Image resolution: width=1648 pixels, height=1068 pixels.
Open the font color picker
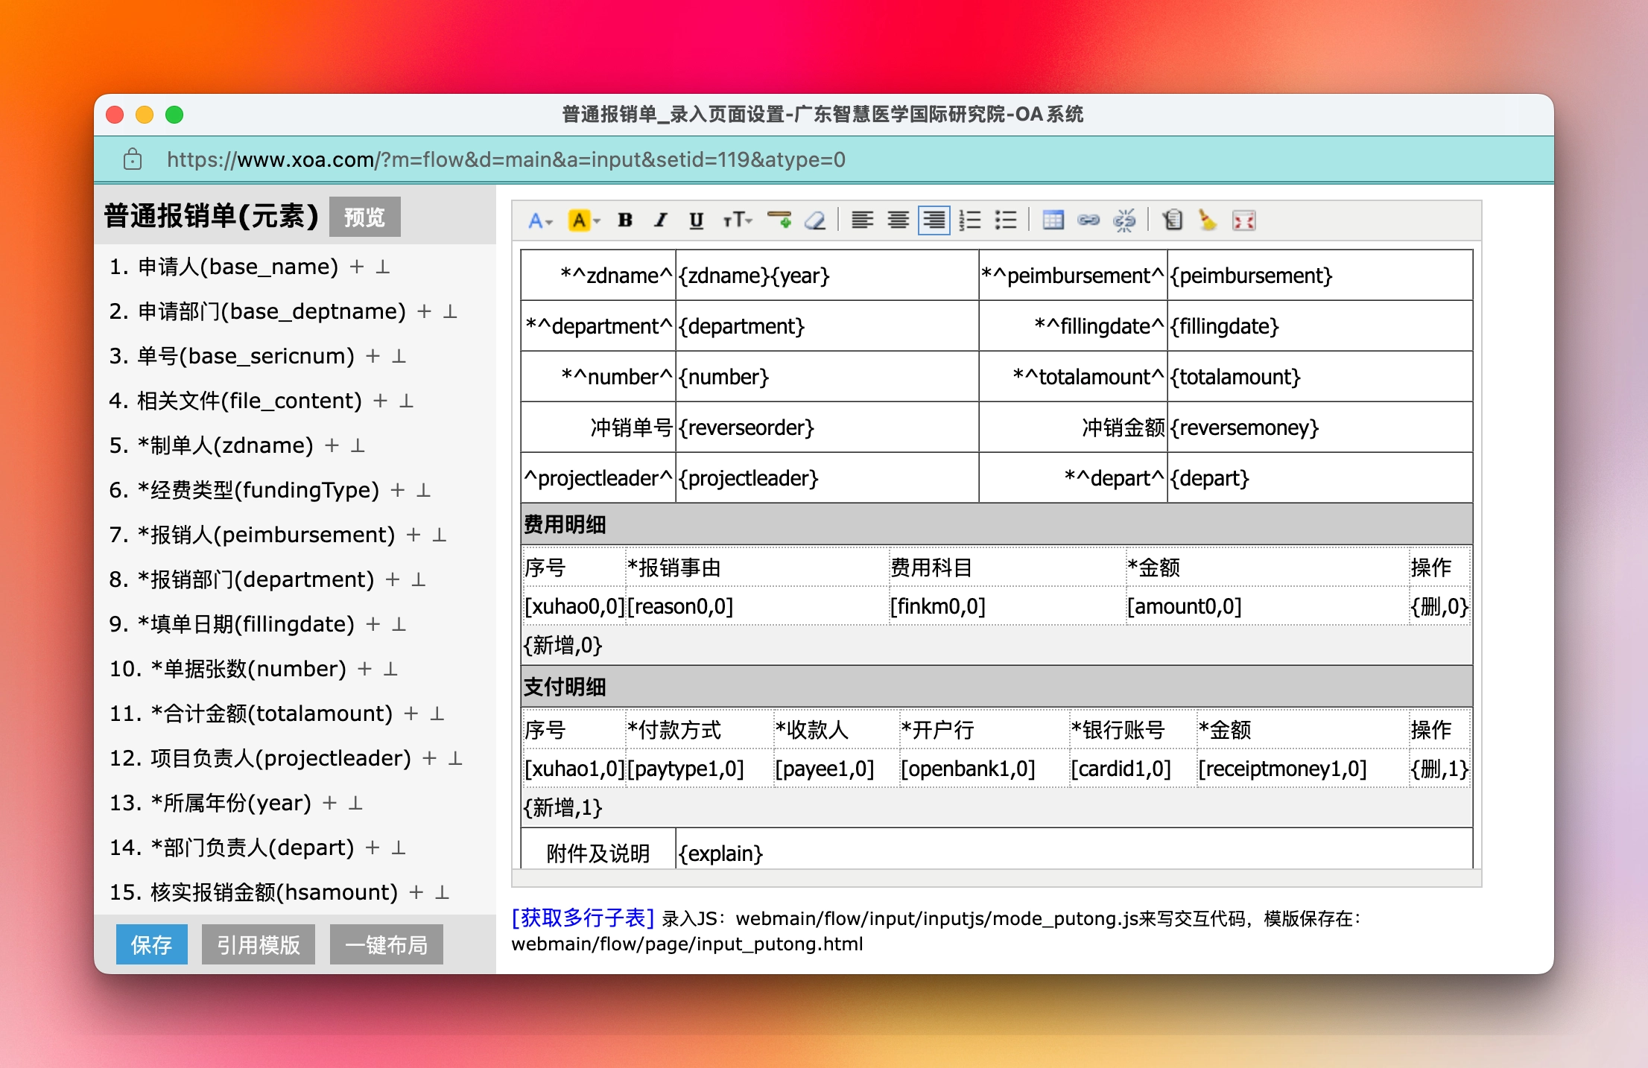tap(540, 220)
